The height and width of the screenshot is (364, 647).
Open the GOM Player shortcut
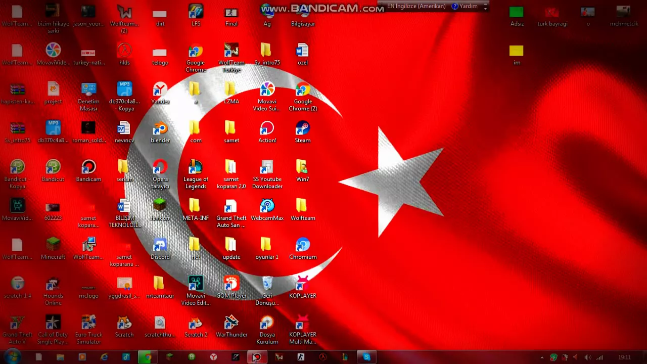pyautogui.click(x=232, y=287)
